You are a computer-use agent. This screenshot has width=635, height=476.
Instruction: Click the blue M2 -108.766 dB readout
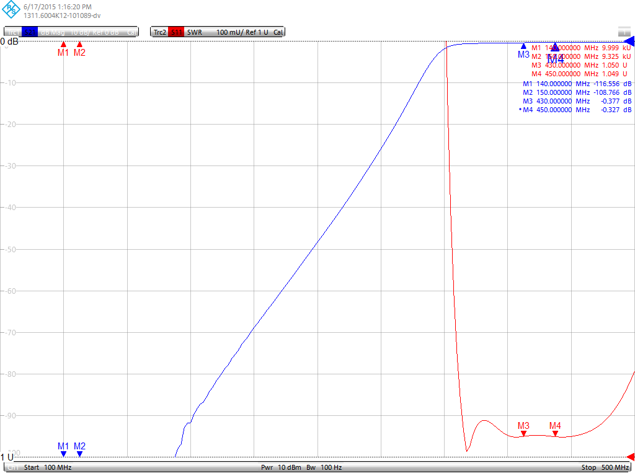point(577,92)
